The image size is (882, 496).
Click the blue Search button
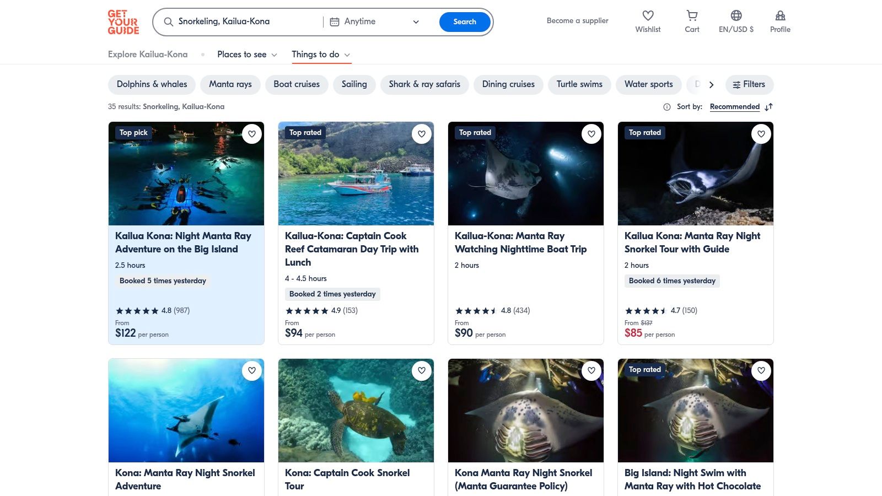[465, 22]
